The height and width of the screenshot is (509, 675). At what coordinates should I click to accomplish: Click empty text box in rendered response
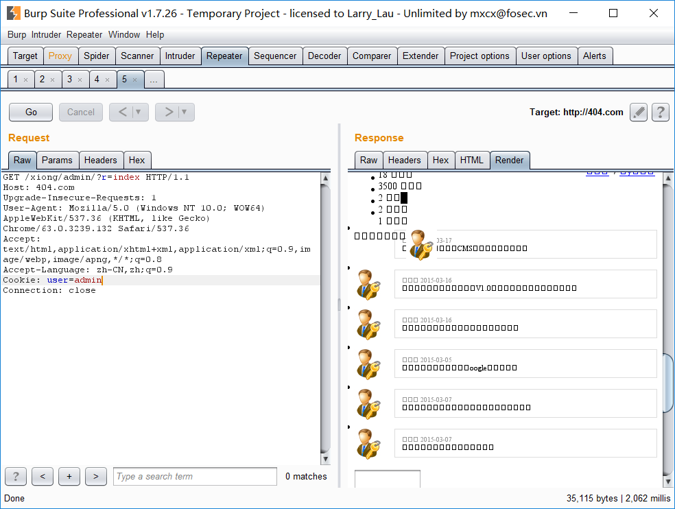point(388,479)
